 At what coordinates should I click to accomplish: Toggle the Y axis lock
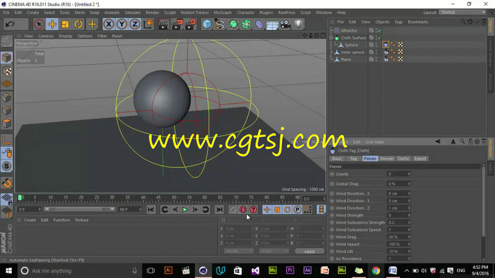[x=122, y=24]
